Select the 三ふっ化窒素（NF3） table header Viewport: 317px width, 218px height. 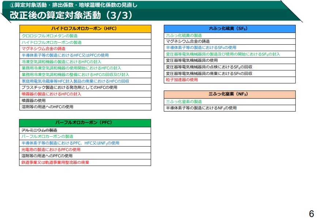(x=230, y=94)
